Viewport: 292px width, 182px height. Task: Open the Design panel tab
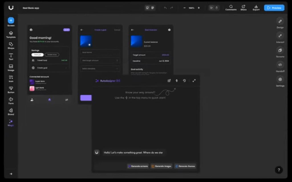pos(280,21)
